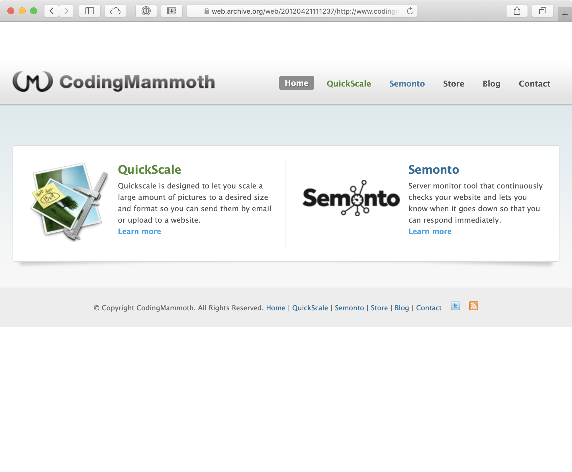Image resolution: width=572 pixels, height=472 pixels.
Task: Click the Safari forward arrow button
Action: (66, 11)
